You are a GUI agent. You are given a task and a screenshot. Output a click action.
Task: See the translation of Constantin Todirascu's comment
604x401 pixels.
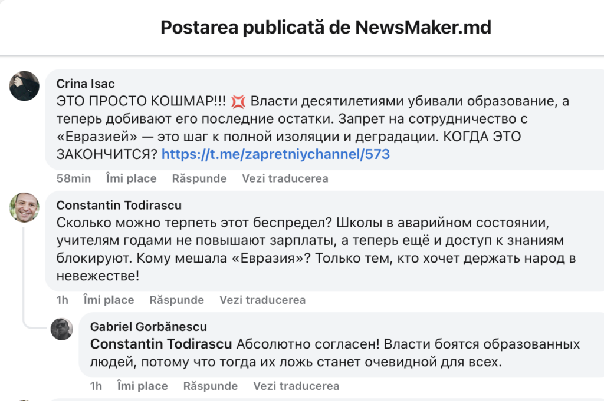262,300
